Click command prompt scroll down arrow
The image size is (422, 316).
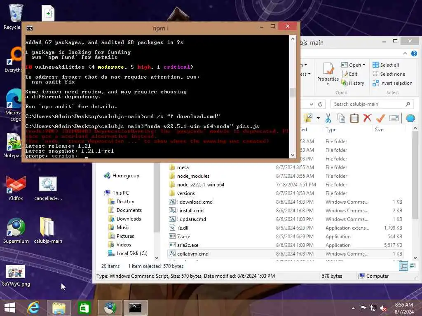[293, 155]
